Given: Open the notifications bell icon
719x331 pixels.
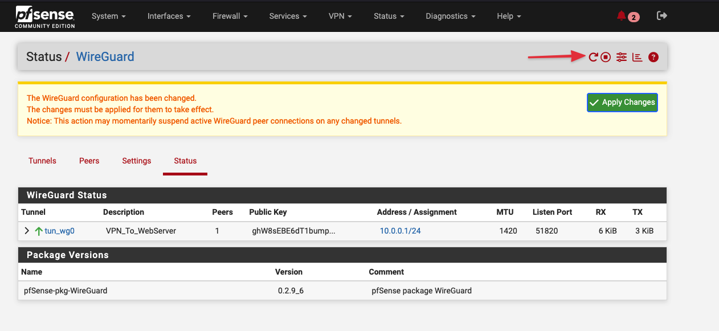Looking at the screenshot, I should tap(622, 16).
